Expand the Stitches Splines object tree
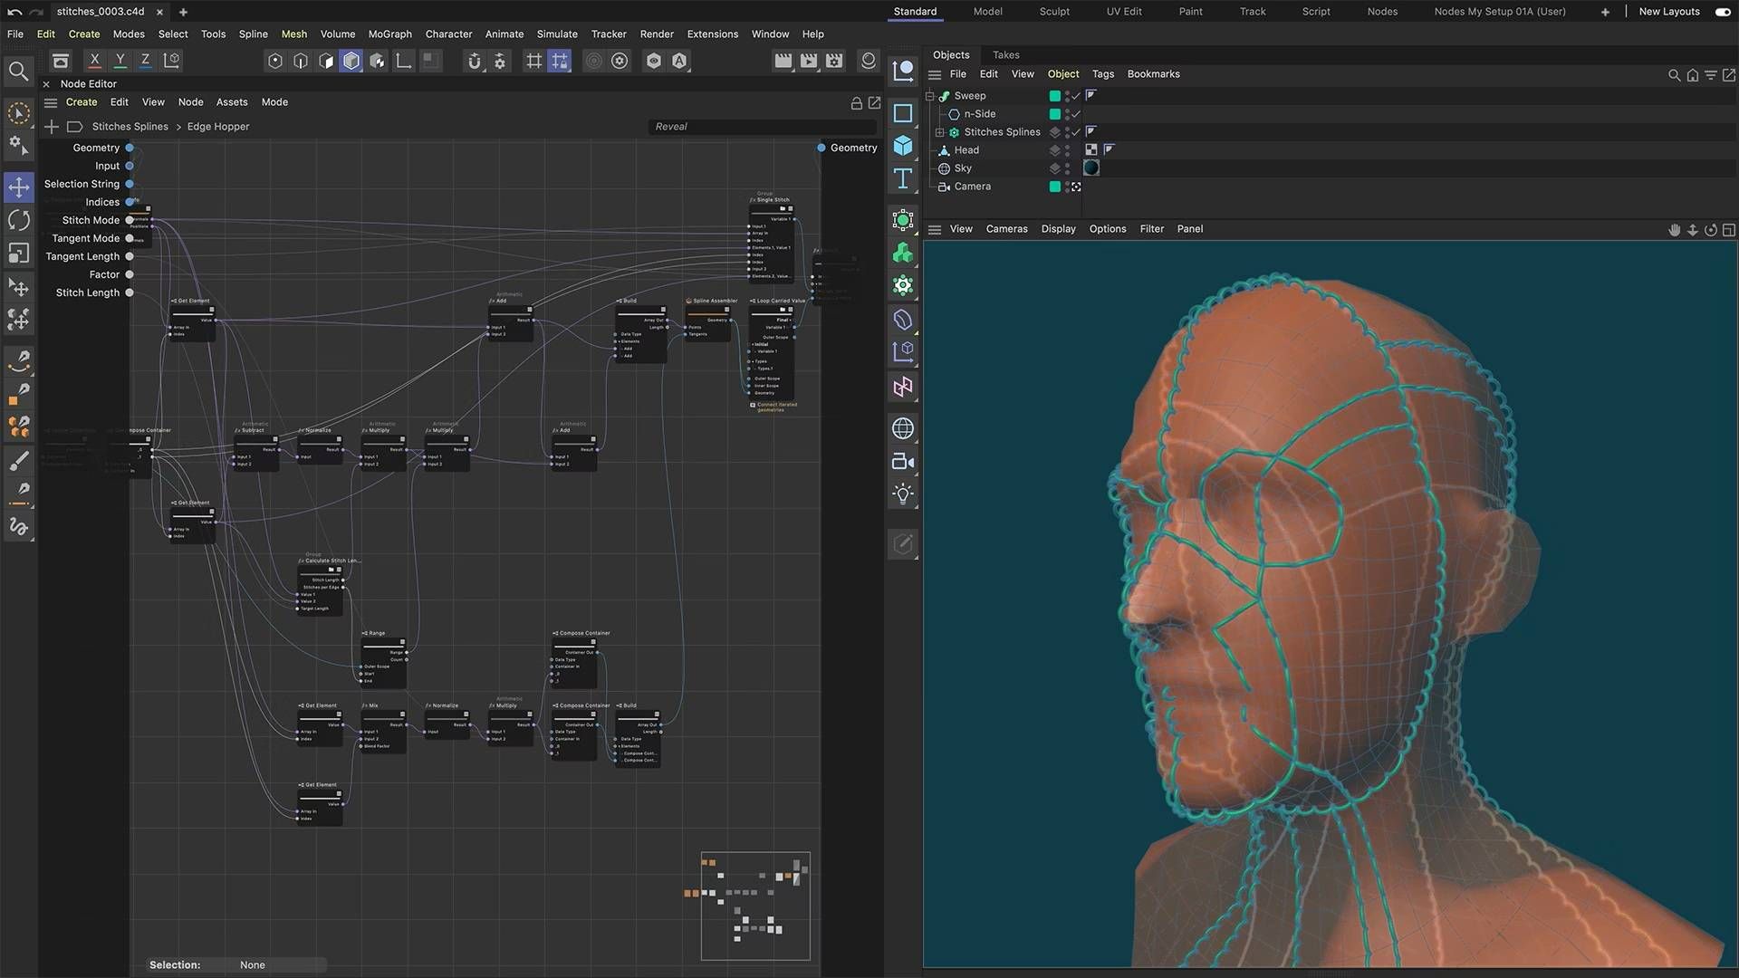Image resolution: width=1739 pixels, height=978 pixels. [x=940, y=132]
